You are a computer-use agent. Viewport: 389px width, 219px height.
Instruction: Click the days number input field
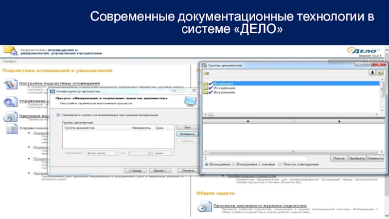coord(138,153)
